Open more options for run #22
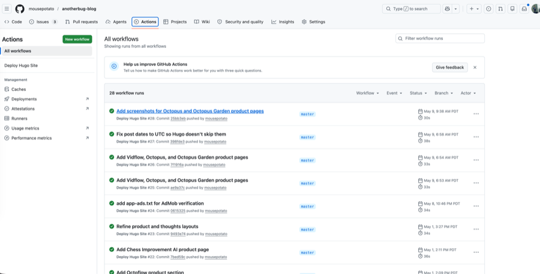 tap(476, 252)
